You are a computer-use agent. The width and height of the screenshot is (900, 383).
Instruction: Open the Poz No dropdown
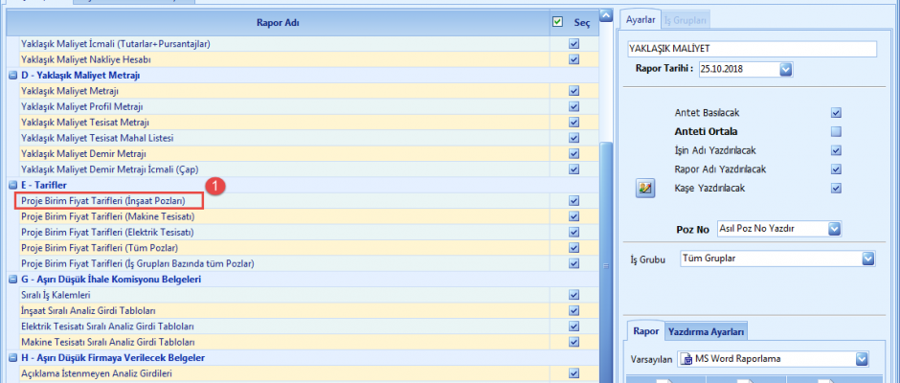(x=834, y=228)
